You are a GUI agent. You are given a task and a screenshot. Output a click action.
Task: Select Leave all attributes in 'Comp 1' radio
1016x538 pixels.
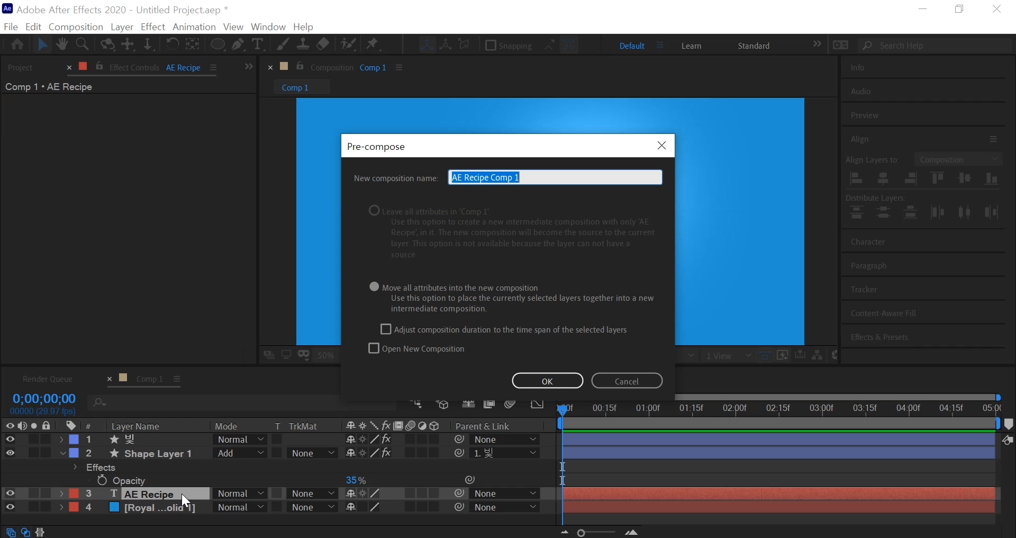(x=375, y=211)
